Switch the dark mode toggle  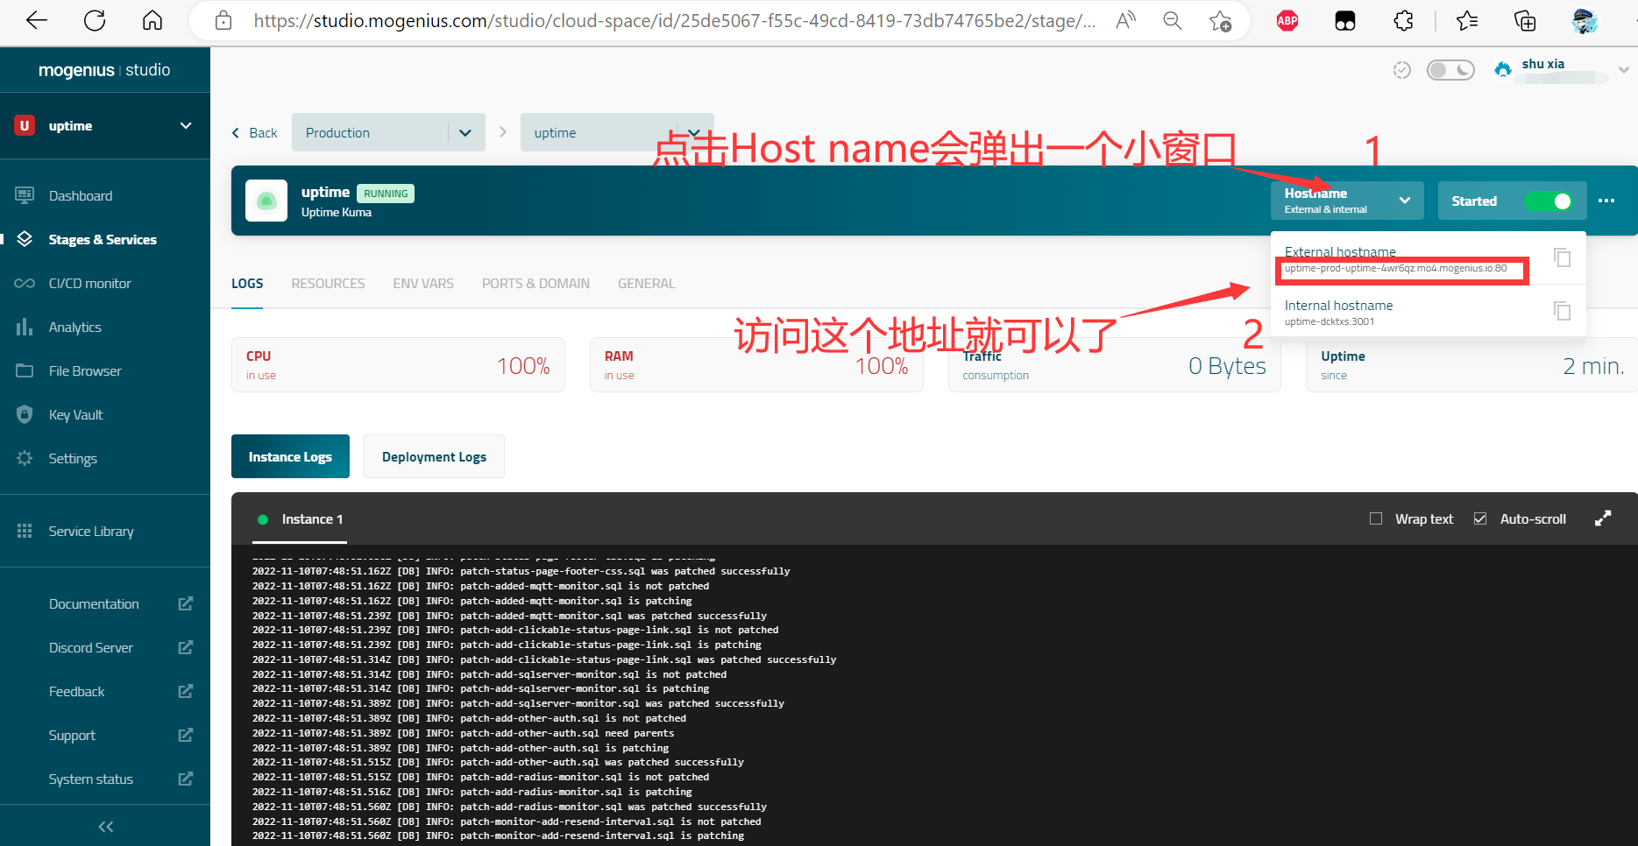click(1450, 70)
